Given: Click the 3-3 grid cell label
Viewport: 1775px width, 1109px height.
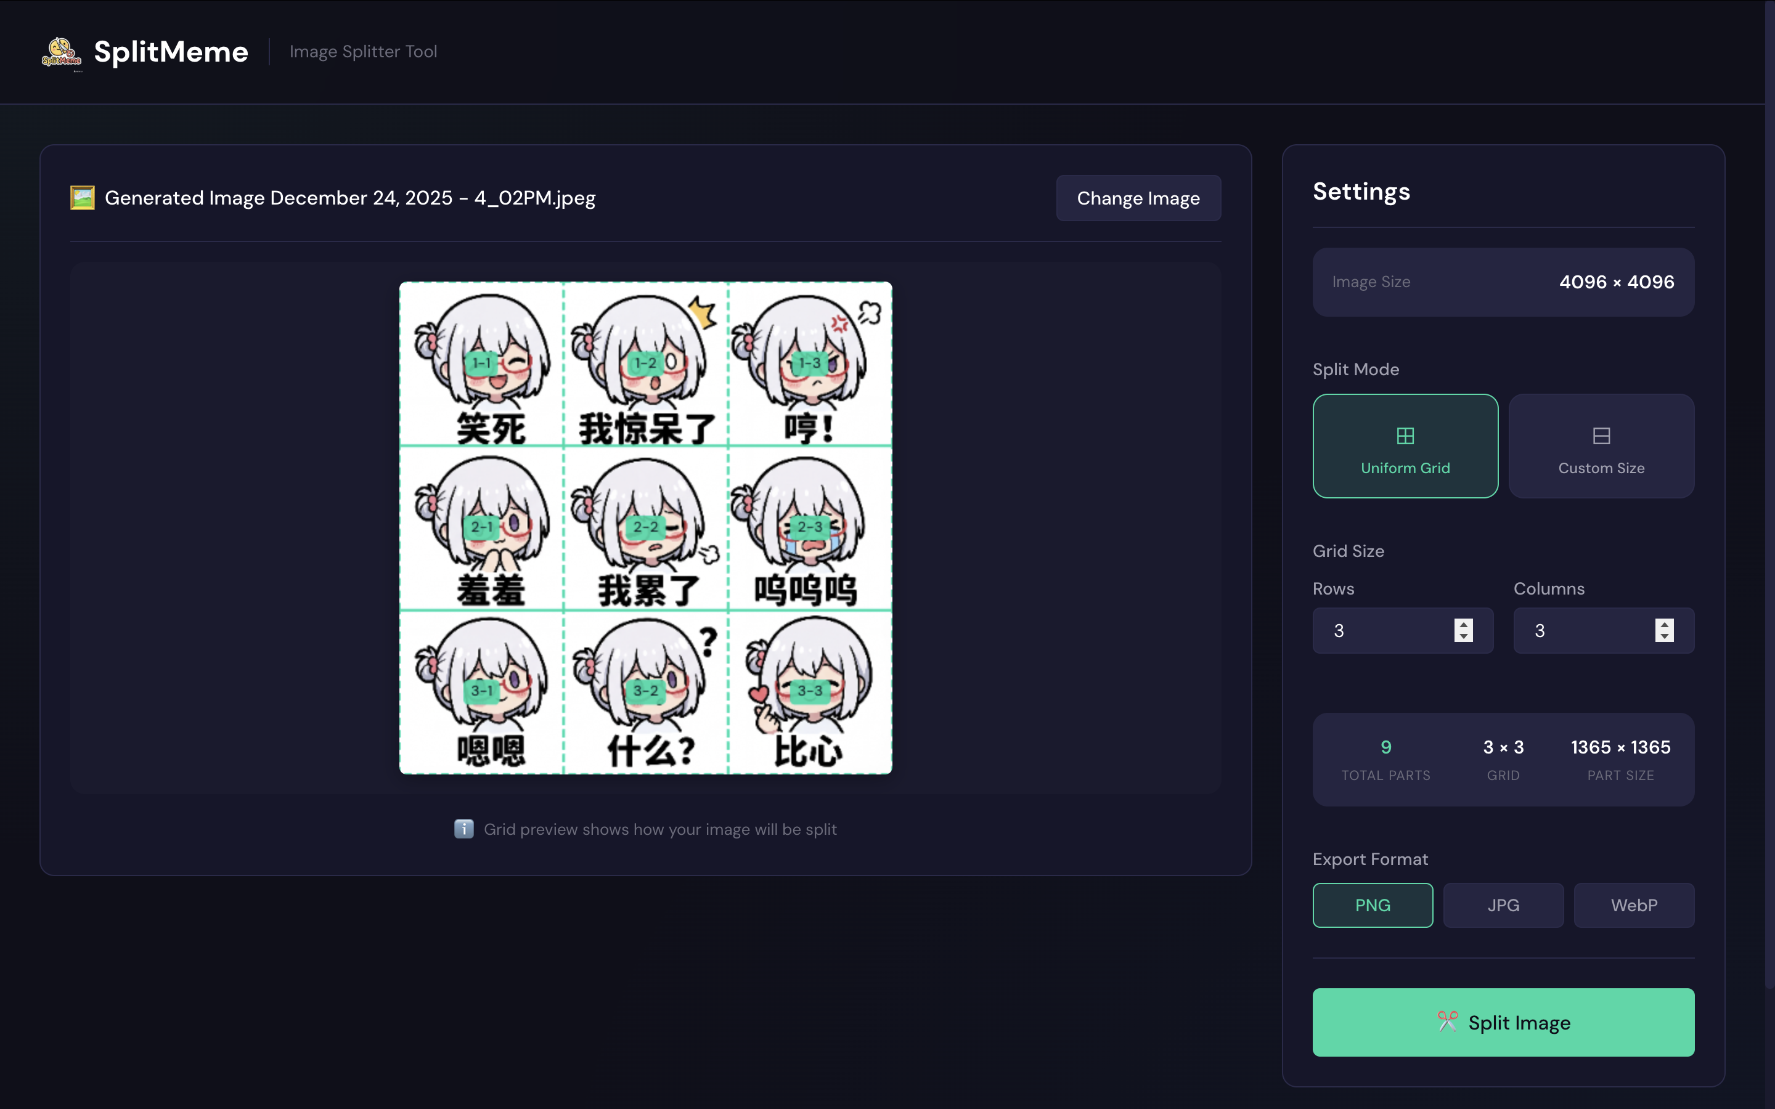Looking at the screenshot, I should click(x=810, y=691).
